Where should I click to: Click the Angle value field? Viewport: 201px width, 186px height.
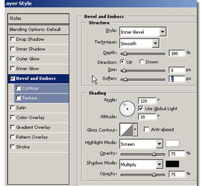[x=147, y=101]
